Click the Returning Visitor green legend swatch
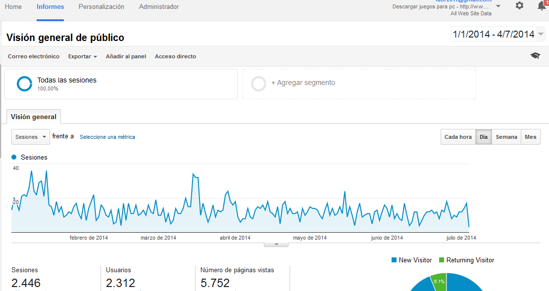This screenshot has width=549, height=291. pyautogui.click(x=442, y=260)
